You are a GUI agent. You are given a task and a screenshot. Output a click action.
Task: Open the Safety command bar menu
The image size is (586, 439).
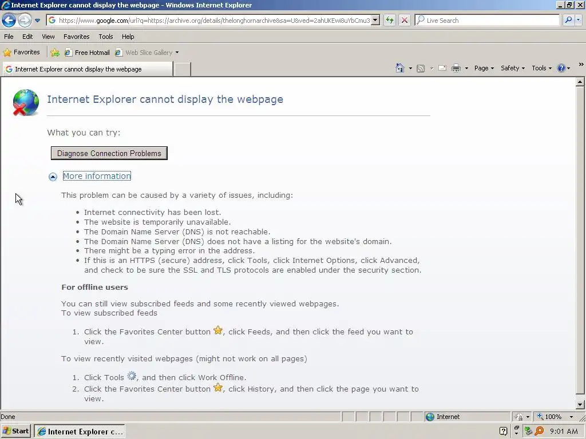click(x=512, y=68)
